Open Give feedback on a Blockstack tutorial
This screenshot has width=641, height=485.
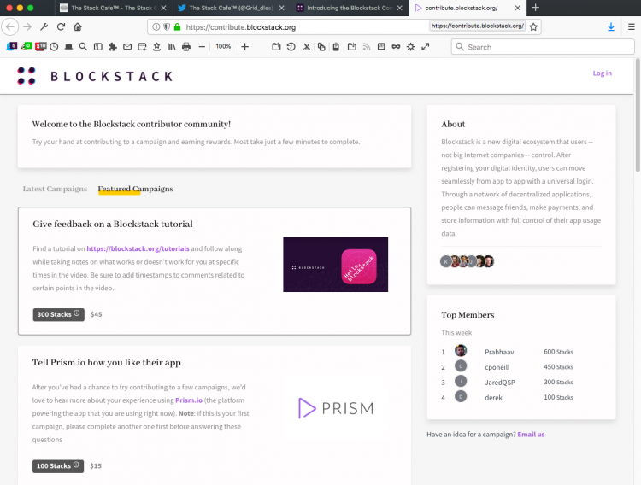click(113, 224)
